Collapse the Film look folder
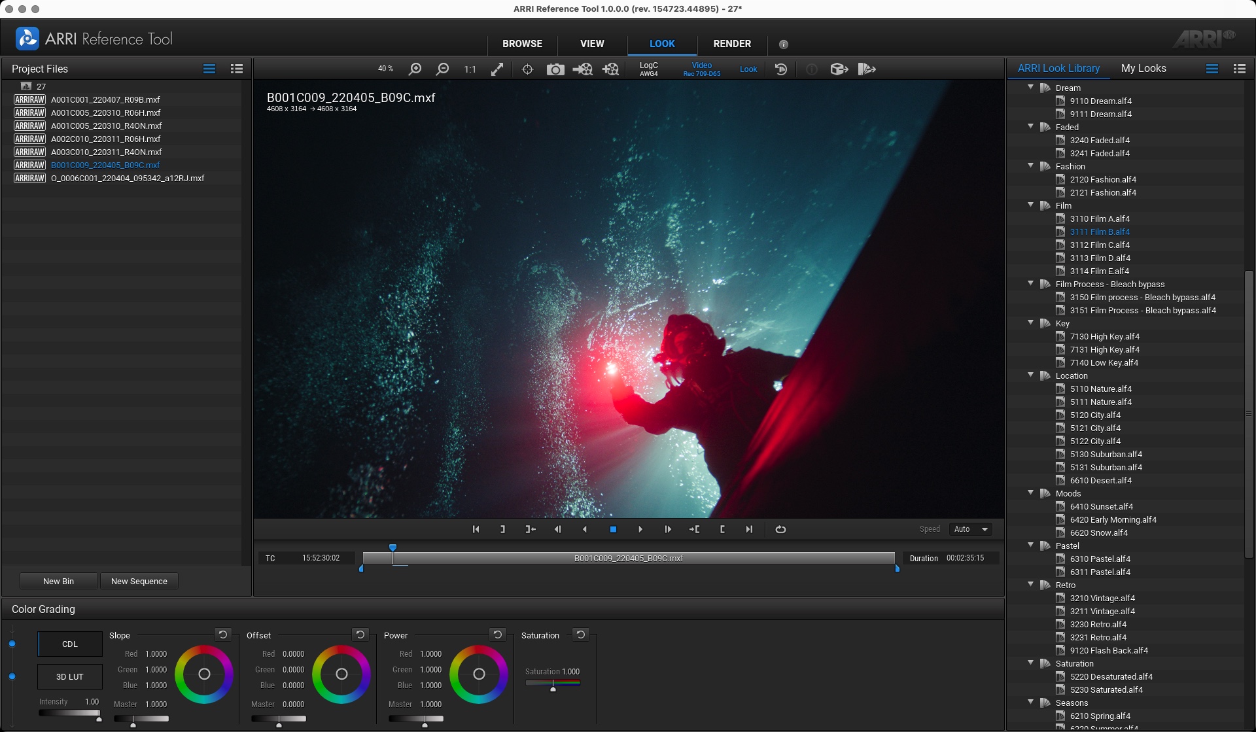 pyautogui.click(x=1031, y=205)
